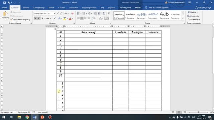This screenshot has width=214, height=120.
Task: Start a bulleted list
Action: (x=78, y=13)
